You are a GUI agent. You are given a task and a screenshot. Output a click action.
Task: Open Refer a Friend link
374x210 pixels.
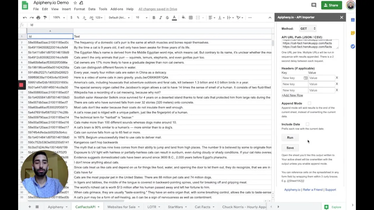coord(313,190)
